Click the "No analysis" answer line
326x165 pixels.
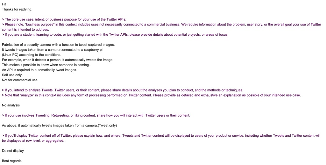(x=11, y=105)
